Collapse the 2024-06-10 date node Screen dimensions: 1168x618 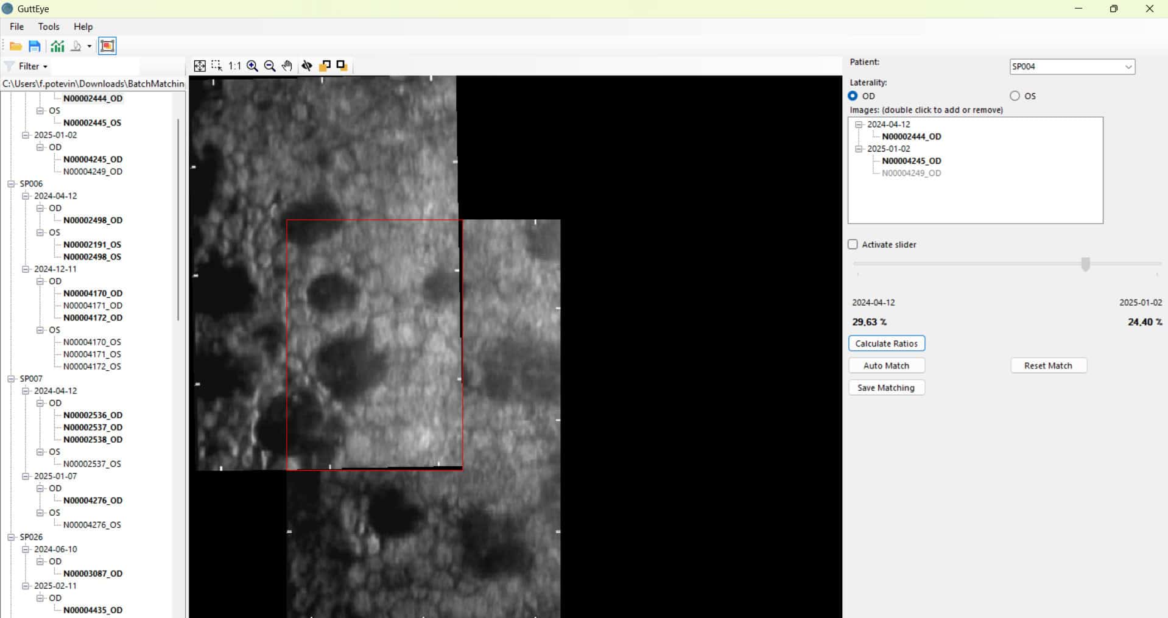pyautogui.click(x=26, y=549)
